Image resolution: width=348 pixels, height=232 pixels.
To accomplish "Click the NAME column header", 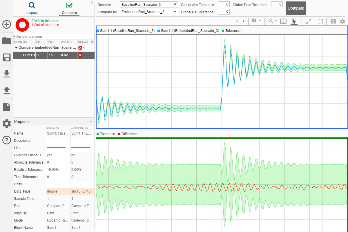I will (24, 42).
